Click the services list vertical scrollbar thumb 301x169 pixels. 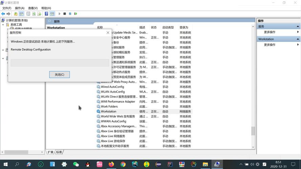253,131
